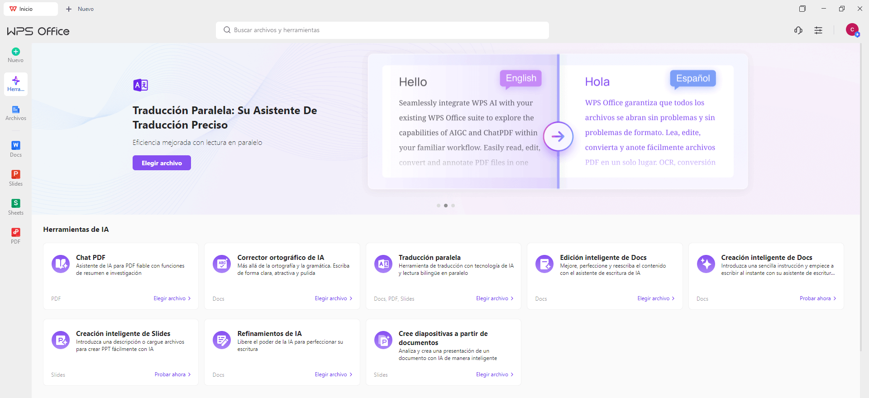The height and width of the screenshot is (398, 869).
Task: Click the Chat PDF card icon
Action: [61, 264]
